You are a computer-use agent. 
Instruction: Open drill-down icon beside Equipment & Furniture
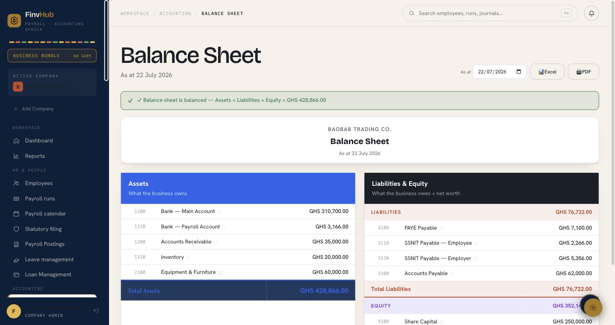pyautogui.click(x=220, y=273)
